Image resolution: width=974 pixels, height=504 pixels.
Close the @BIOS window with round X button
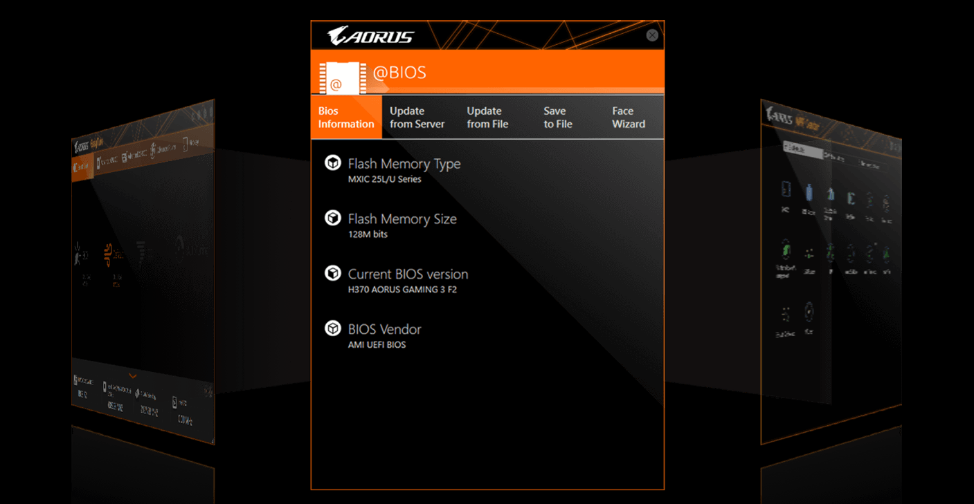point(652,35)
